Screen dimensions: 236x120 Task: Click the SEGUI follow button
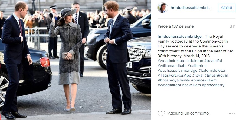(227, 8)
